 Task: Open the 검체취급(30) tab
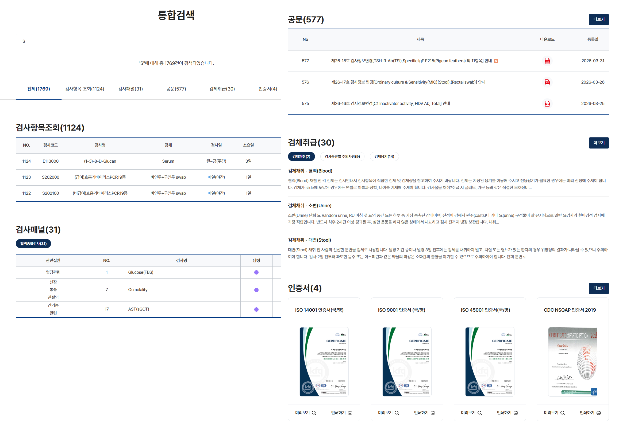click(x=222, y=89)
